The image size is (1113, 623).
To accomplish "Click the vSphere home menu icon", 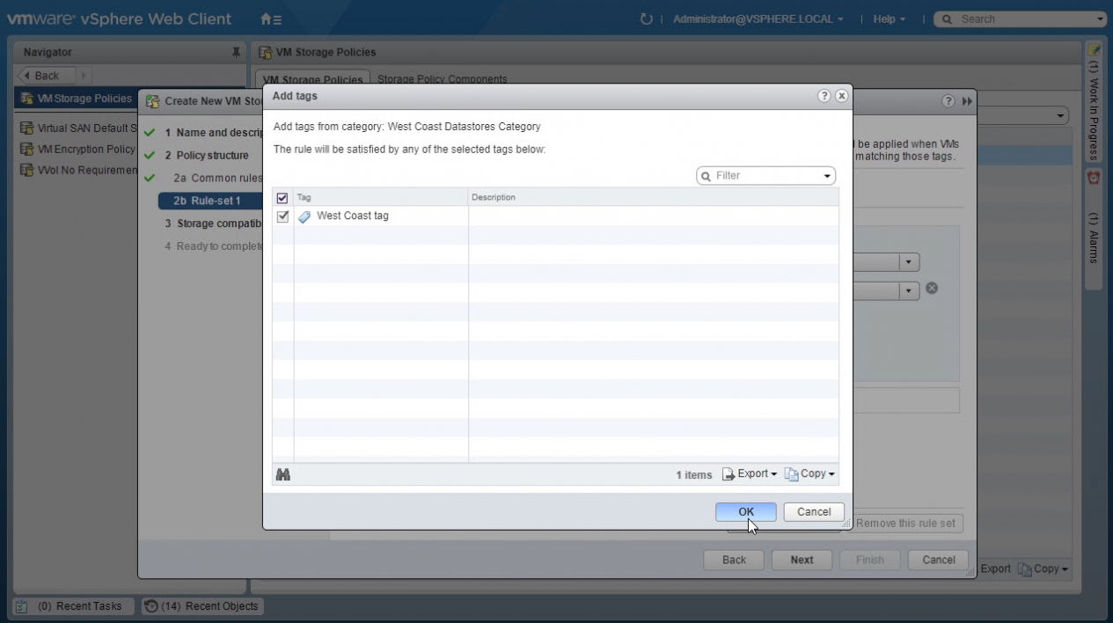I will (x=271, y=18).
